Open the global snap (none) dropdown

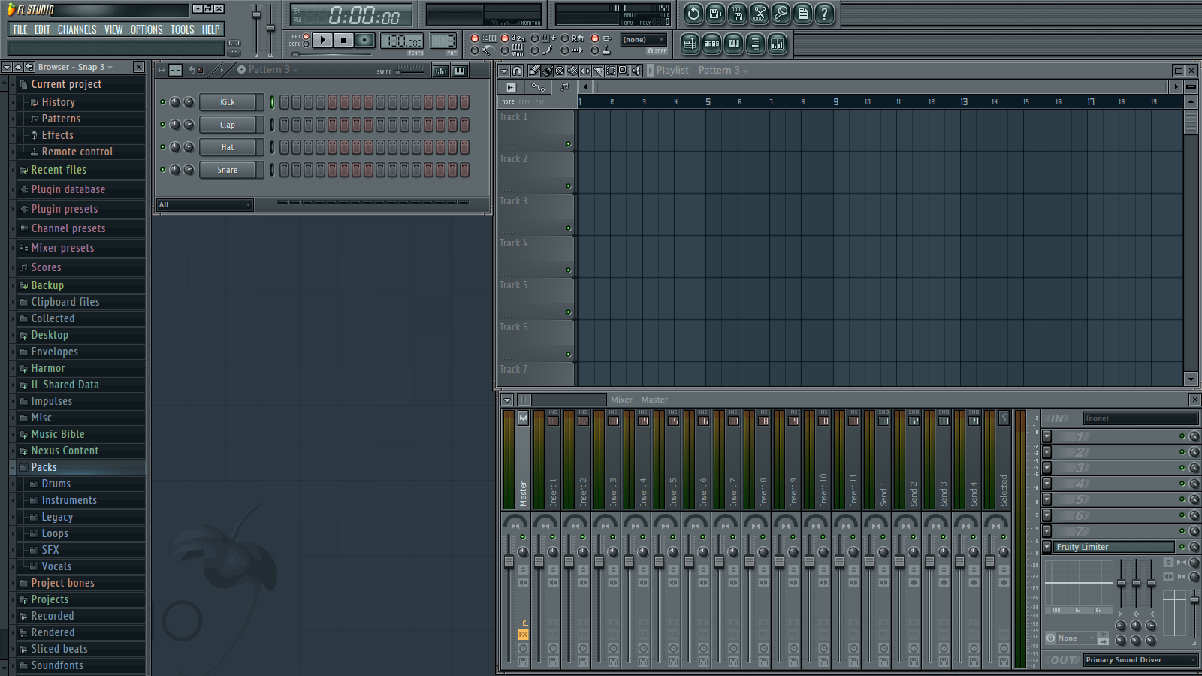(644, 39)
